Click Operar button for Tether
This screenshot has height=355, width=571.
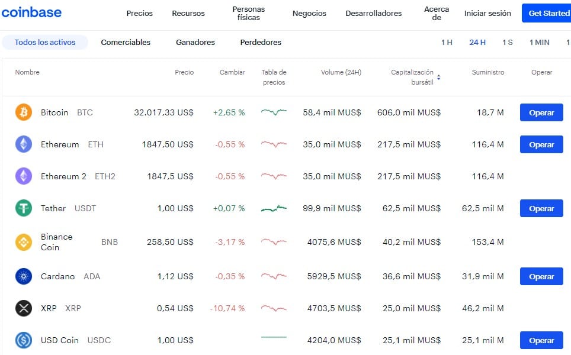[541, 208]
